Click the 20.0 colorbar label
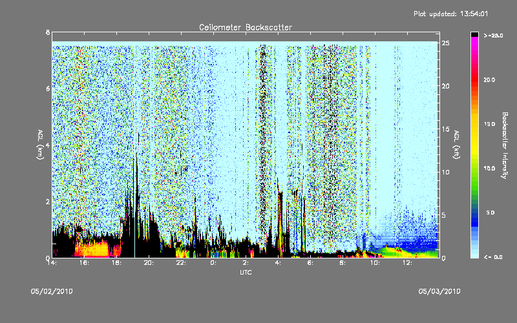This screenshot has width=517, height=323. pyautogui.click(x=490, y=80)
